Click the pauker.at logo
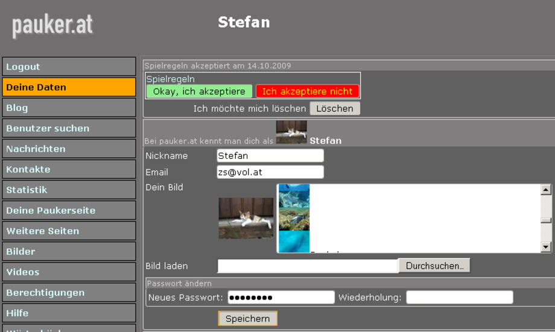Screen dimensions: 555x332 (x=52, y=25)
